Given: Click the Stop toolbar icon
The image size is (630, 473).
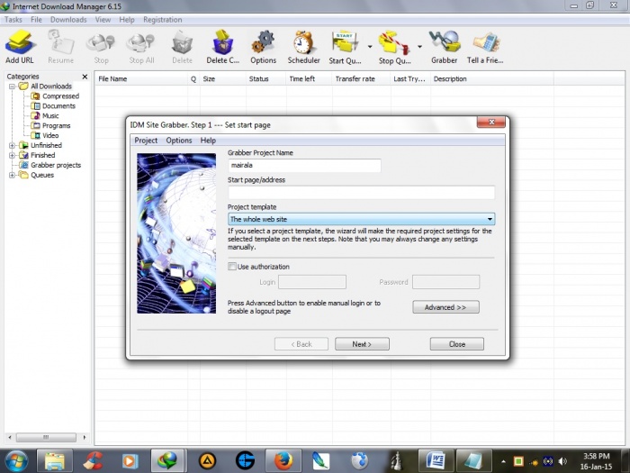Looking at the screenshot, I should (x=101, y=47).
